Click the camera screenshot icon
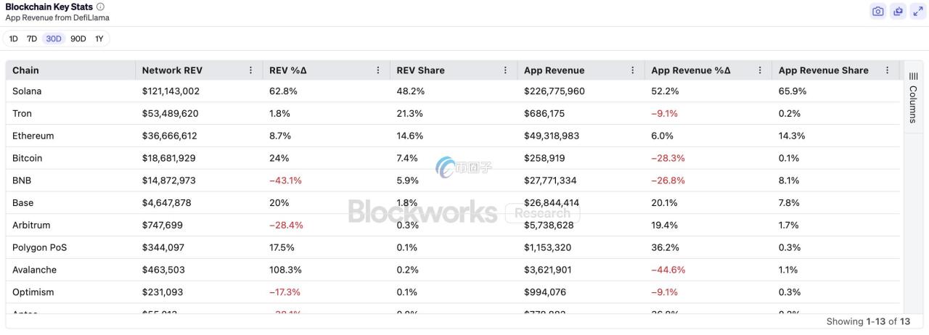Image resolution: width=929 pixels, height=335 pixels. 878,11
